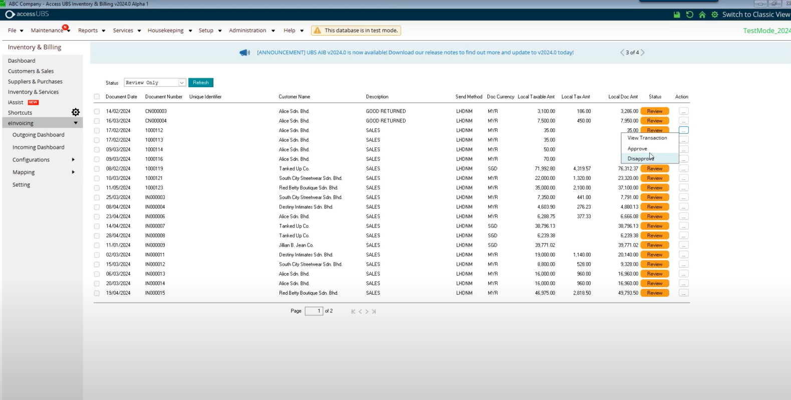Open Customers & Sales in sidebar
The width and height of the screenshot is (791, 400).
click(x=31, y=71)
